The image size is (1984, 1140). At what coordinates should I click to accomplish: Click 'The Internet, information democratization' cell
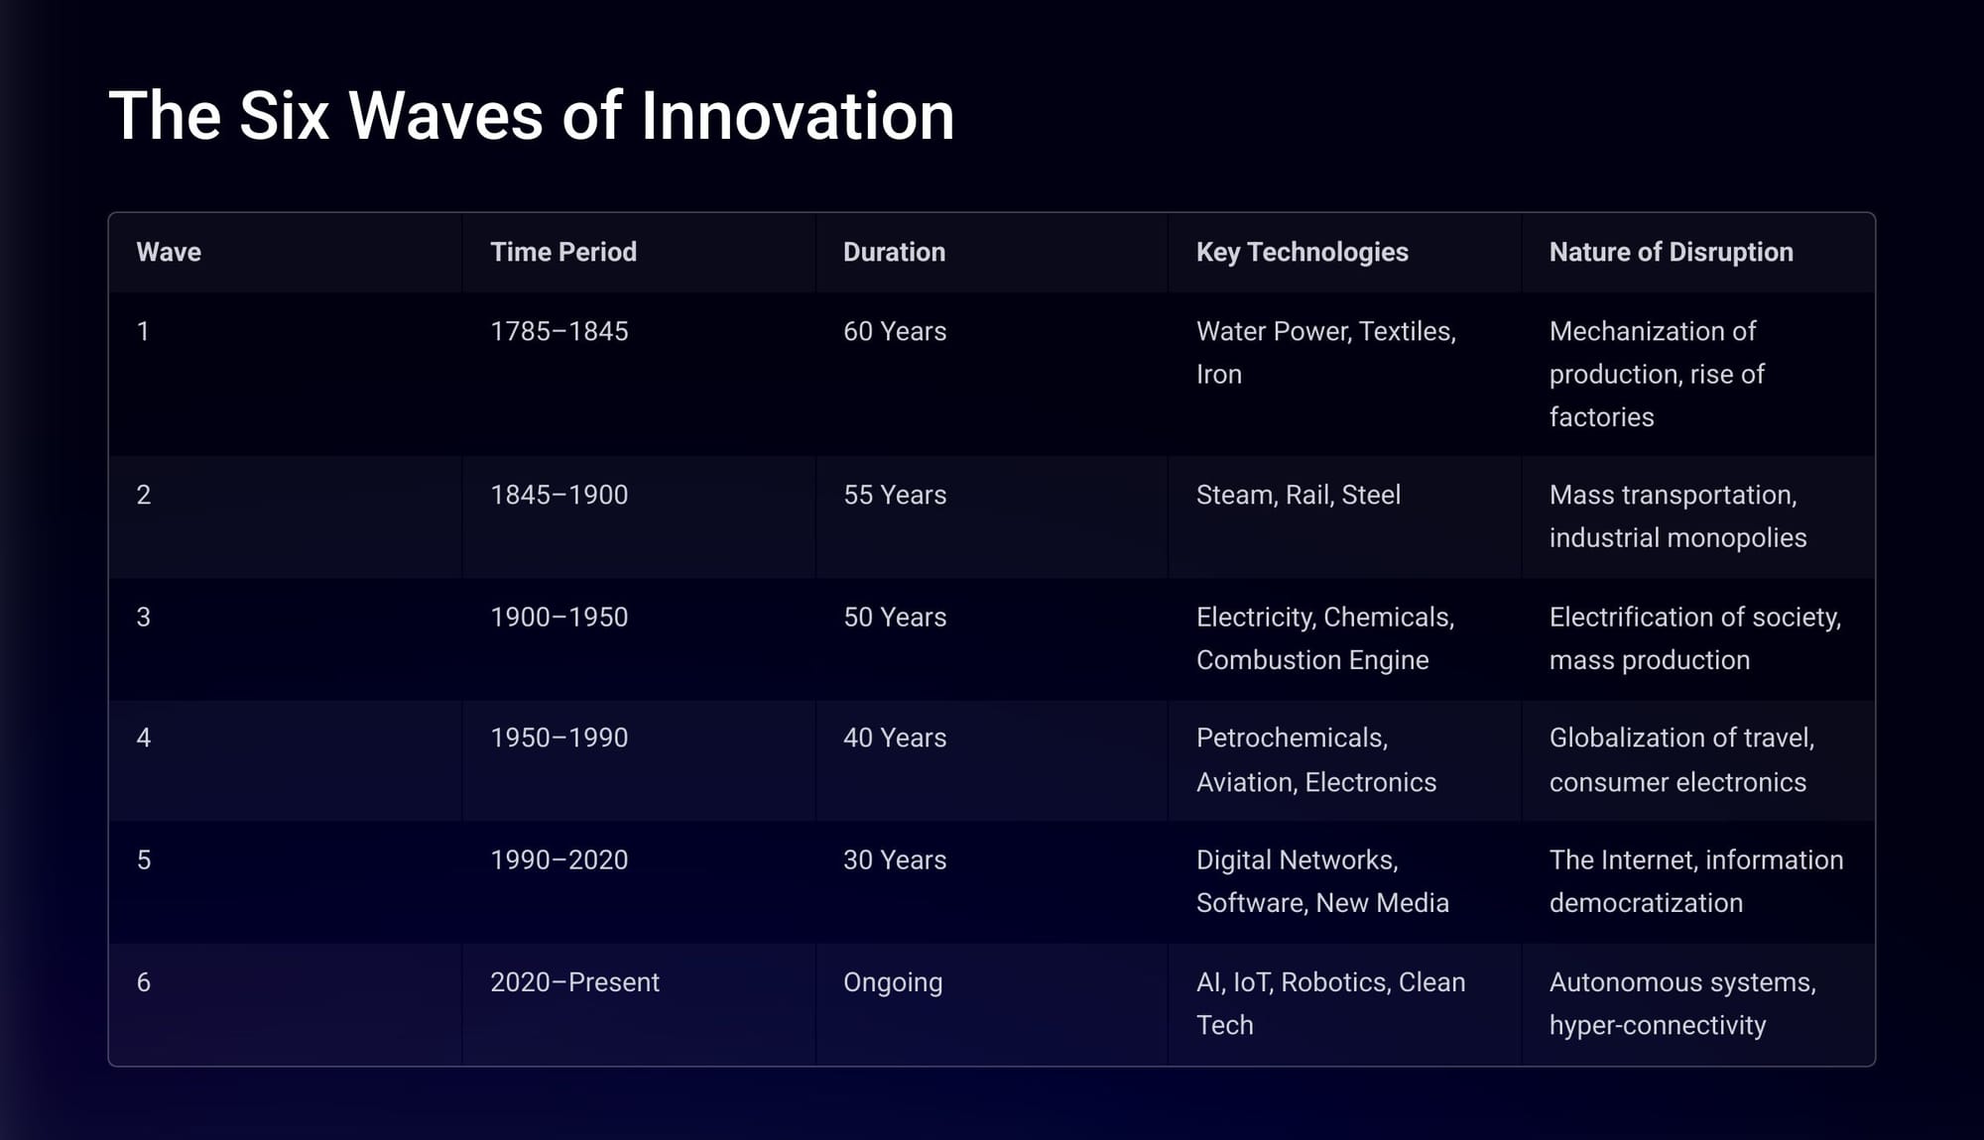coord(1698,882)
